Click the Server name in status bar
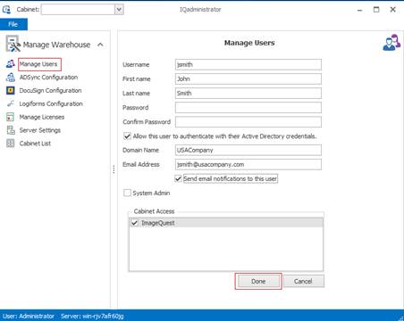The height and width of the screenshot is (321, 404). (x=92, y=316)
